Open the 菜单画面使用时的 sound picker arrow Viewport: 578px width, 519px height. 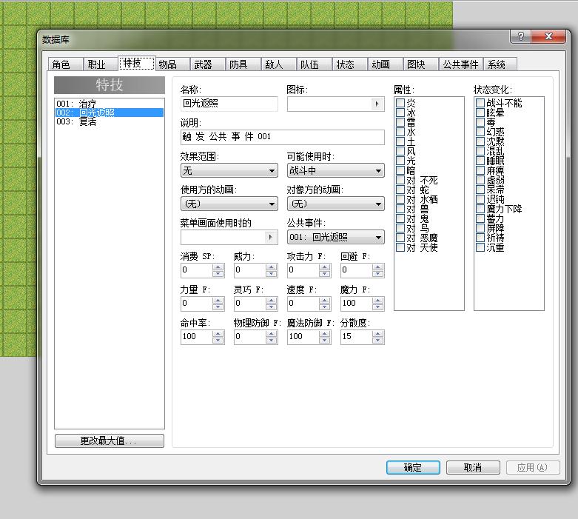pos(271,237)
